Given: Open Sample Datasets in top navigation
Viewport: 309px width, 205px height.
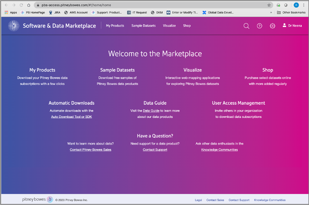Looking at the screenshot, I should 143,26.
